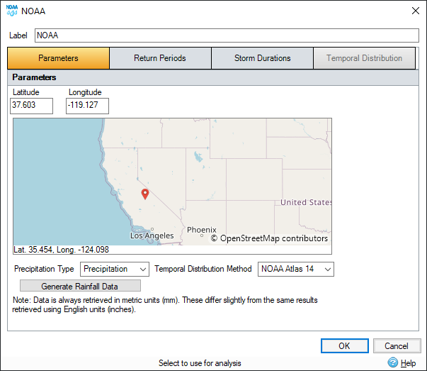Screen dimensions: 427x371
Task: Click the Cancel button
Action: (397, 346)
